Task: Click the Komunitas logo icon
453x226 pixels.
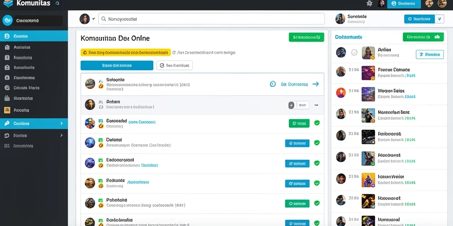Action: click(x=8, y=4)
